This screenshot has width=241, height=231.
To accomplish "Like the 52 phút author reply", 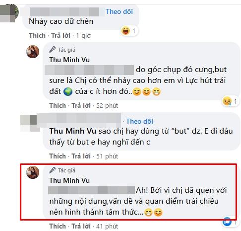I will 58,105.
